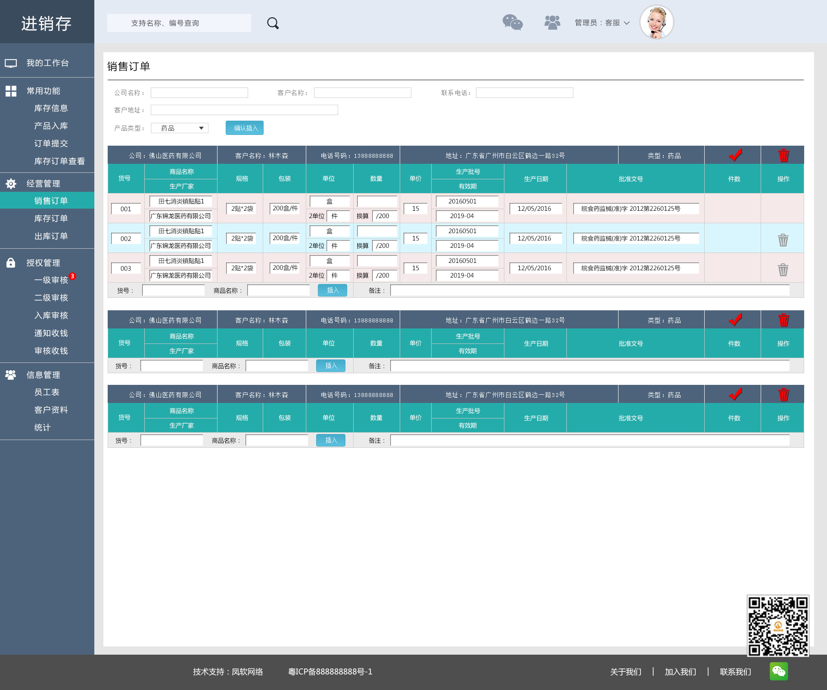Delete second order with red trash icon
Image resolution: width=827 pixels, height=690 pixels.
783,320
